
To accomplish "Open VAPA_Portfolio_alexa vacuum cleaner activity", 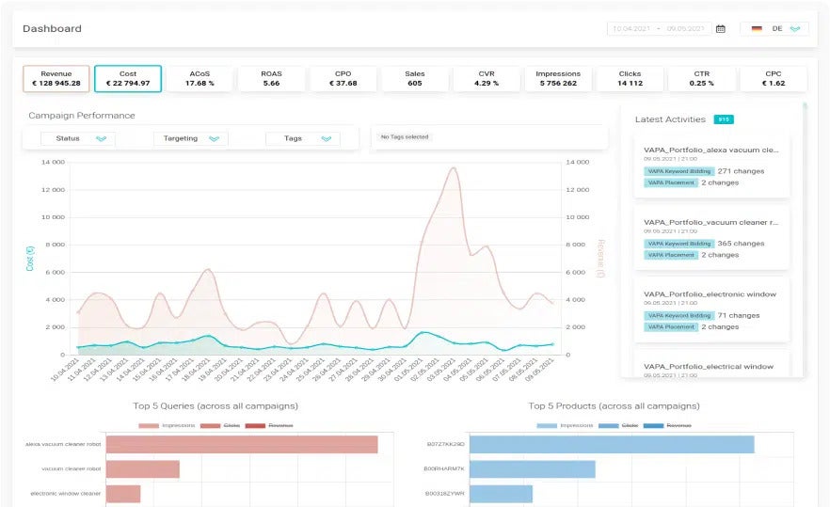I will click(x=710, y=150).
